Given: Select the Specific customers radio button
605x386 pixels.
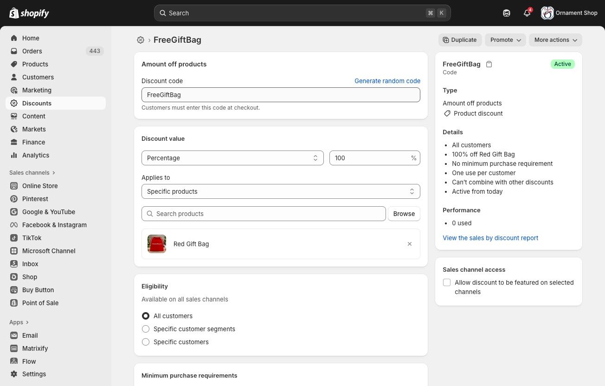Looking at the screenshot, I should pos(146,342).
